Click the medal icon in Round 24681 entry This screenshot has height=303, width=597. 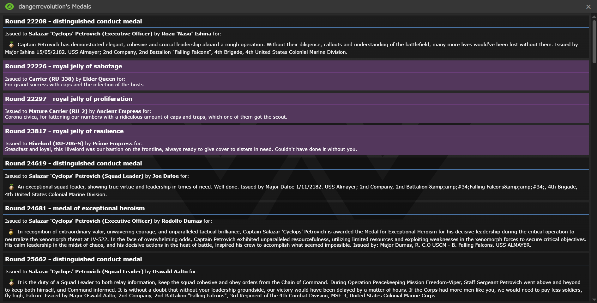coord(11,232)
